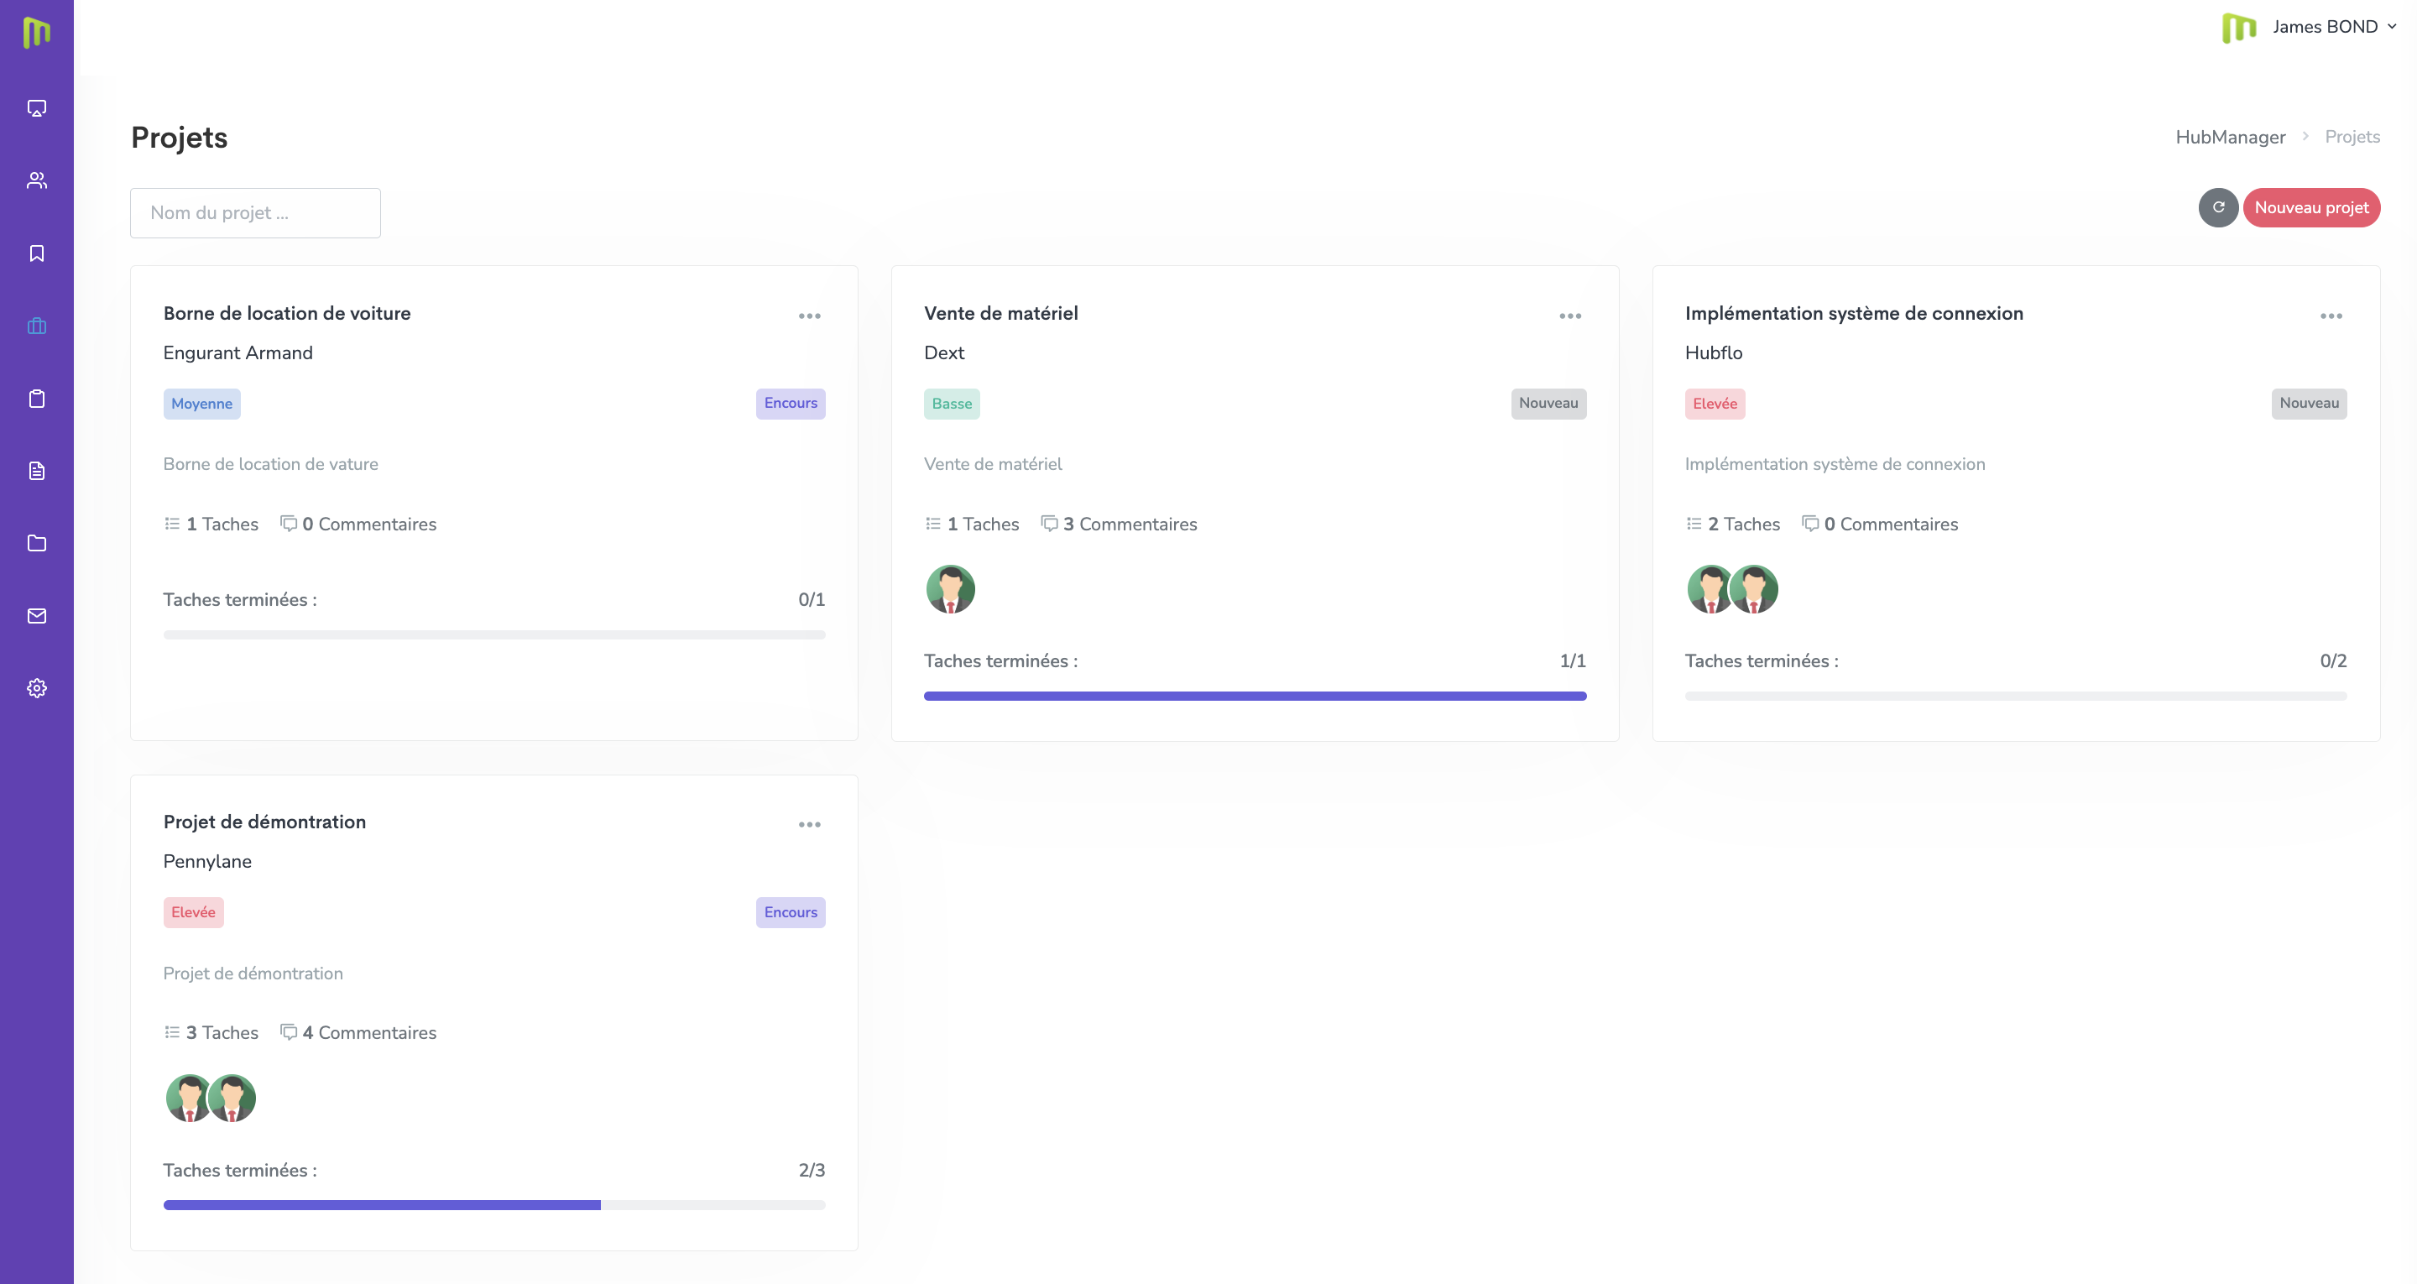
Task: Open the folder icon in sidebar
Action: [x=37, y=542]
